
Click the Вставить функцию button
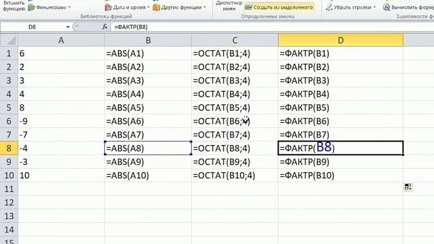[14, 5]
